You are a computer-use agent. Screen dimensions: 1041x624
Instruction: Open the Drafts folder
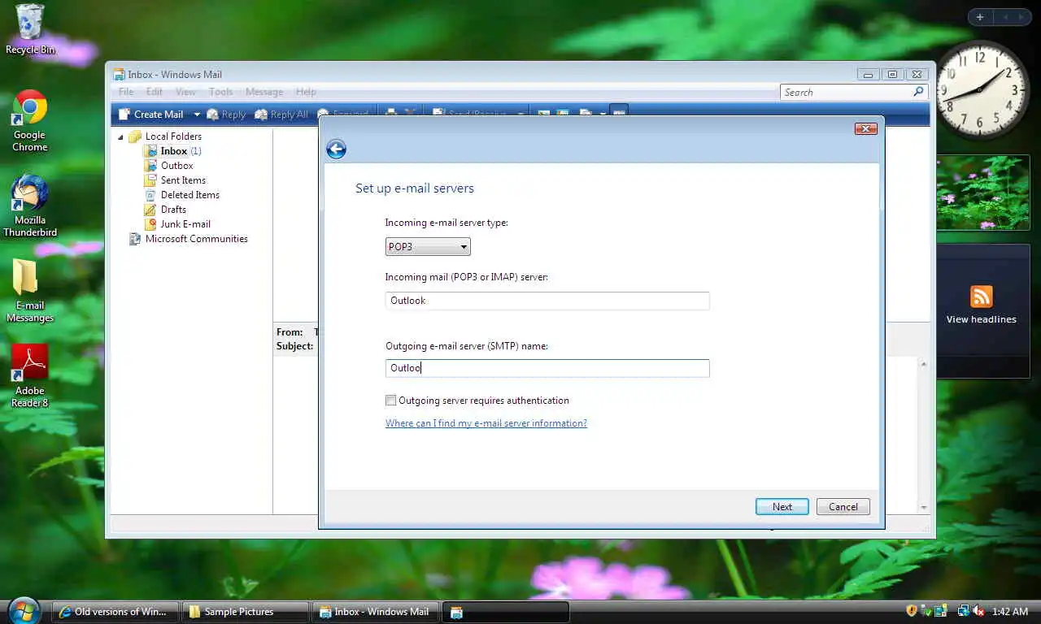click(x=165, y=210)
